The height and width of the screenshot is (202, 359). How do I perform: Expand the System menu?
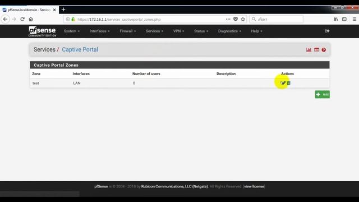pyautogui.click(x=72, y=31)
